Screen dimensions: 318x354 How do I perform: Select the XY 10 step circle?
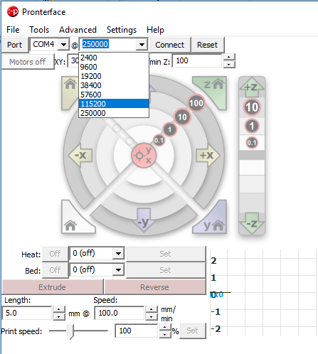tap(182, 117)
